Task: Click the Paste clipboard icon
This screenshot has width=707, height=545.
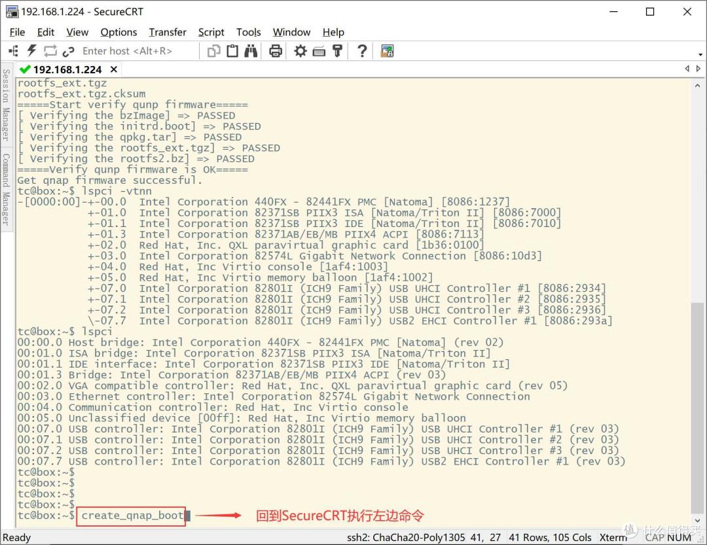Action: click(232, 51)
